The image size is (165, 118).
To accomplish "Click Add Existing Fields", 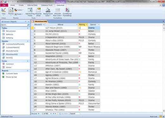I will (30, 12).
